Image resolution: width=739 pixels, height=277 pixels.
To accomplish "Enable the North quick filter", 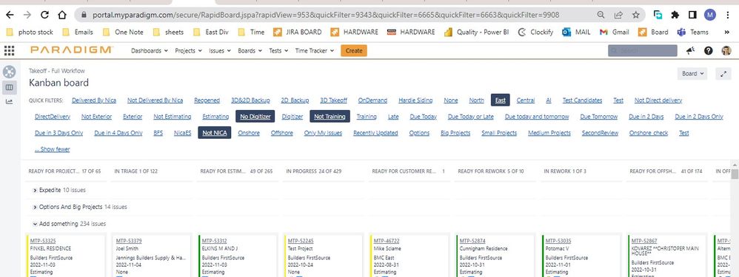I will pyautogui.click(x=476, y=100).
